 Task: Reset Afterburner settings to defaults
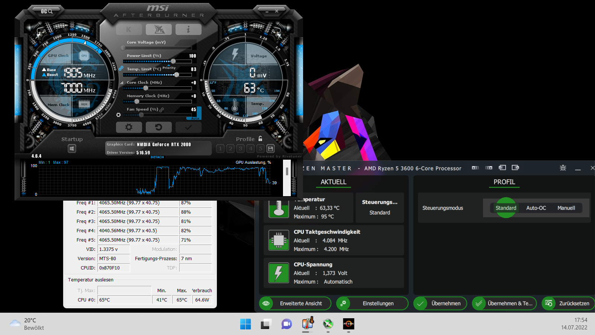tap(159, 127)
